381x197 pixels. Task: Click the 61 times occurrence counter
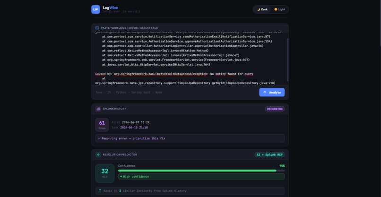102,125
